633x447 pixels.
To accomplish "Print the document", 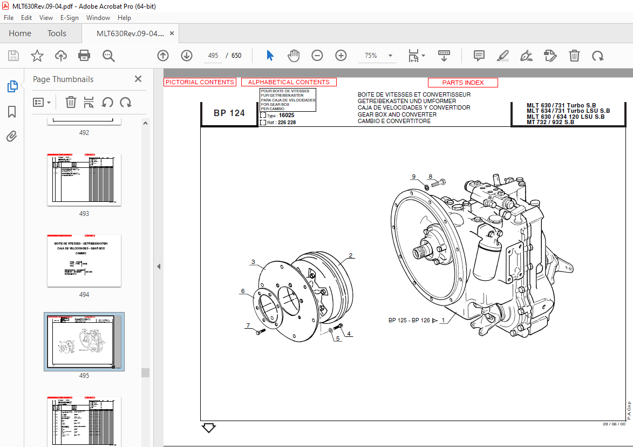I will pos(84,56).
